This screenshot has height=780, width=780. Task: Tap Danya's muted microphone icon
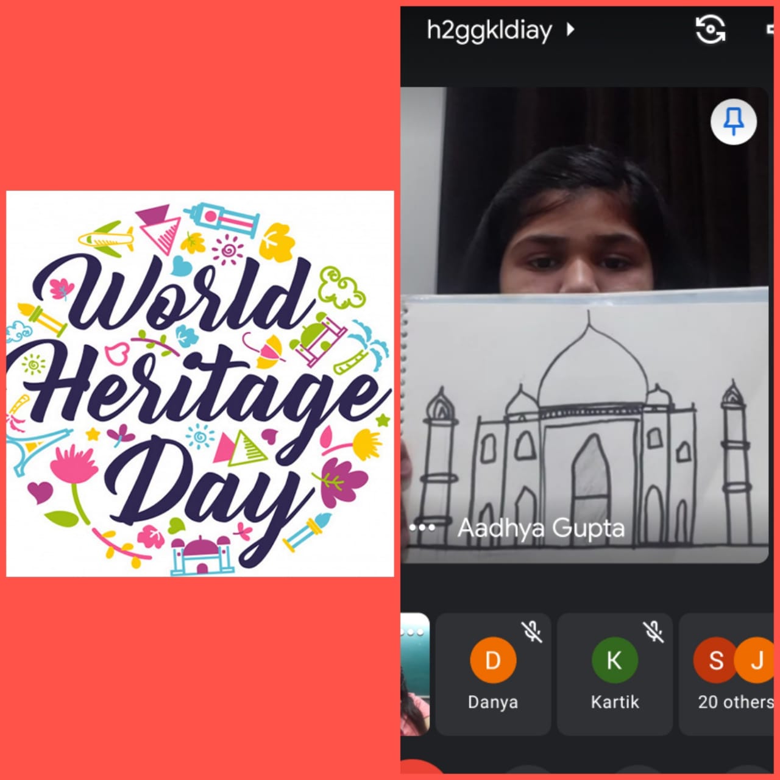(533, 632)
